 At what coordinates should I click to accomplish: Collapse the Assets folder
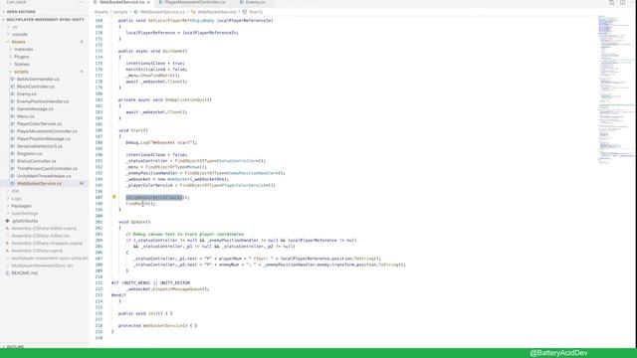[18, 42]
